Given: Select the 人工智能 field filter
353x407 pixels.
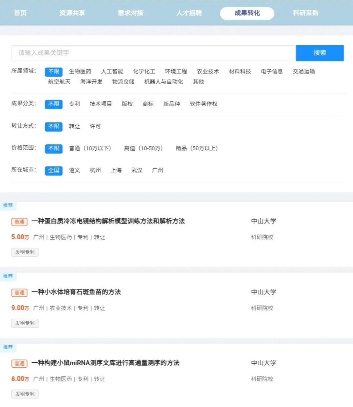Looking at the screenshot, I should 111,71.
